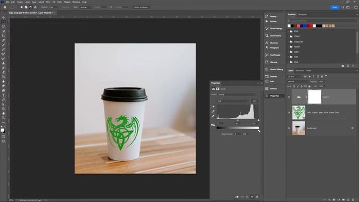359x202 pixels.
Task: Pick the white point eyedropper in Levels
Action: coord(213,116)
